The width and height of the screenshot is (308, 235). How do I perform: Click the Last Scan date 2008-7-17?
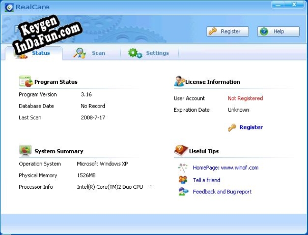tap(93, 118)
